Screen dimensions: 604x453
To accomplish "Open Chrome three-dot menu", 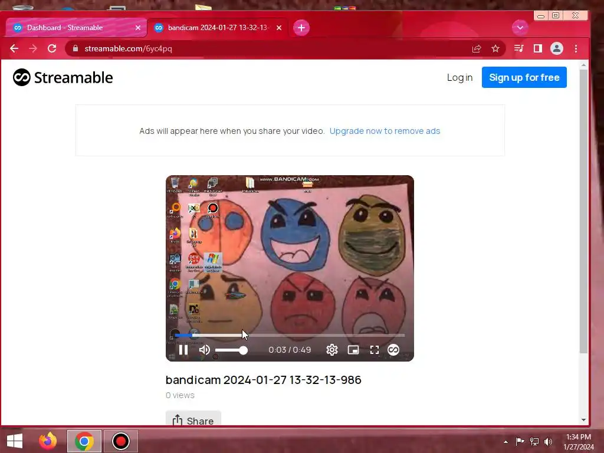I will pos(576,48).
